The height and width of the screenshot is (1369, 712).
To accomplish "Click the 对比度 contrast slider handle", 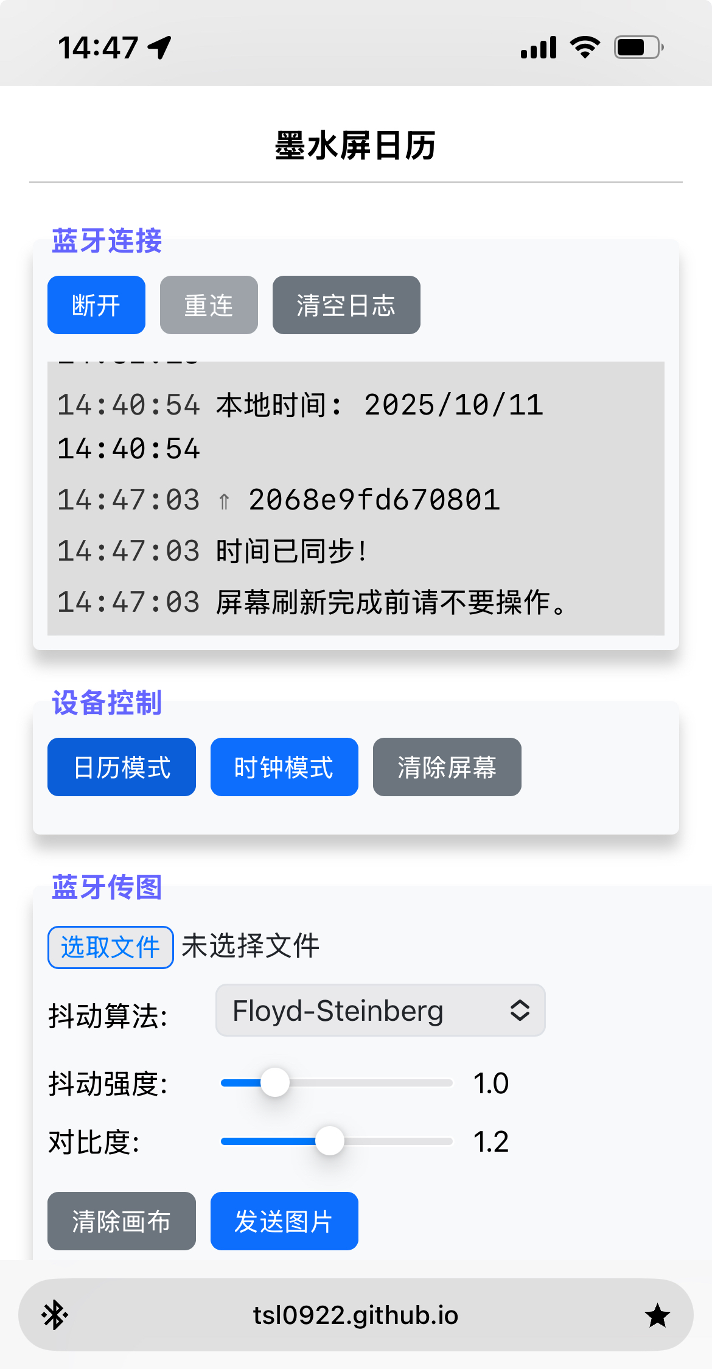I will coord(330,1141).
